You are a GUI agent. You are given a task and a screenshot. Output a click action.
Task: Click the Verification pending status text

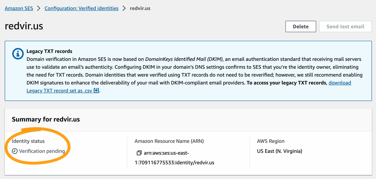[42, 151]
